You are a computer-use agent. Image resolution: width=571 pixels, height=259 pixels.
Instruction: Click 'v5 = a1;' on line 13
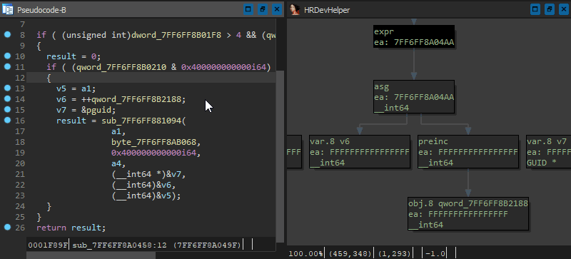click(76, 89)
